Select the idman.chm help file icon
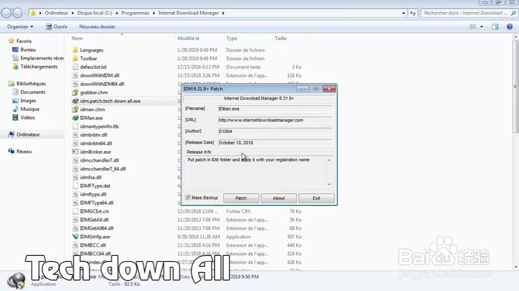 pyautogui.click(x=75, y=109)
